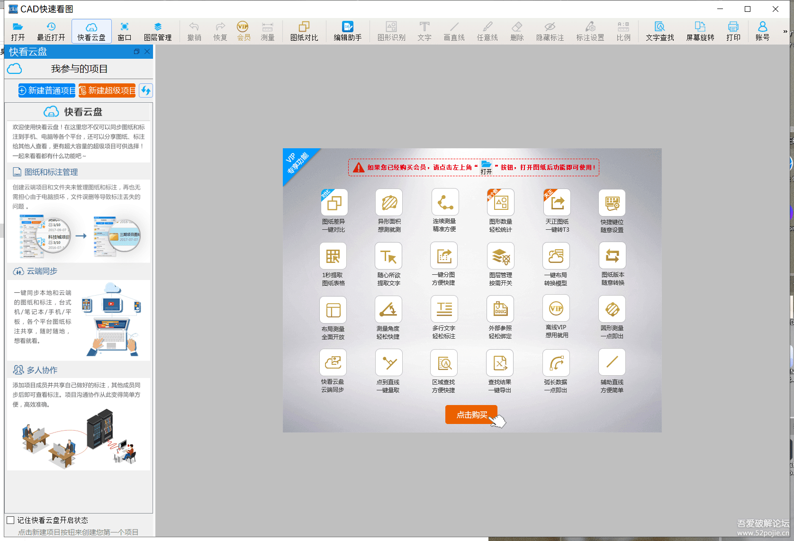794x541 pixels.
Task: Click 天正图纸 一键转T3 feature icon
Action: coord(557,203)
